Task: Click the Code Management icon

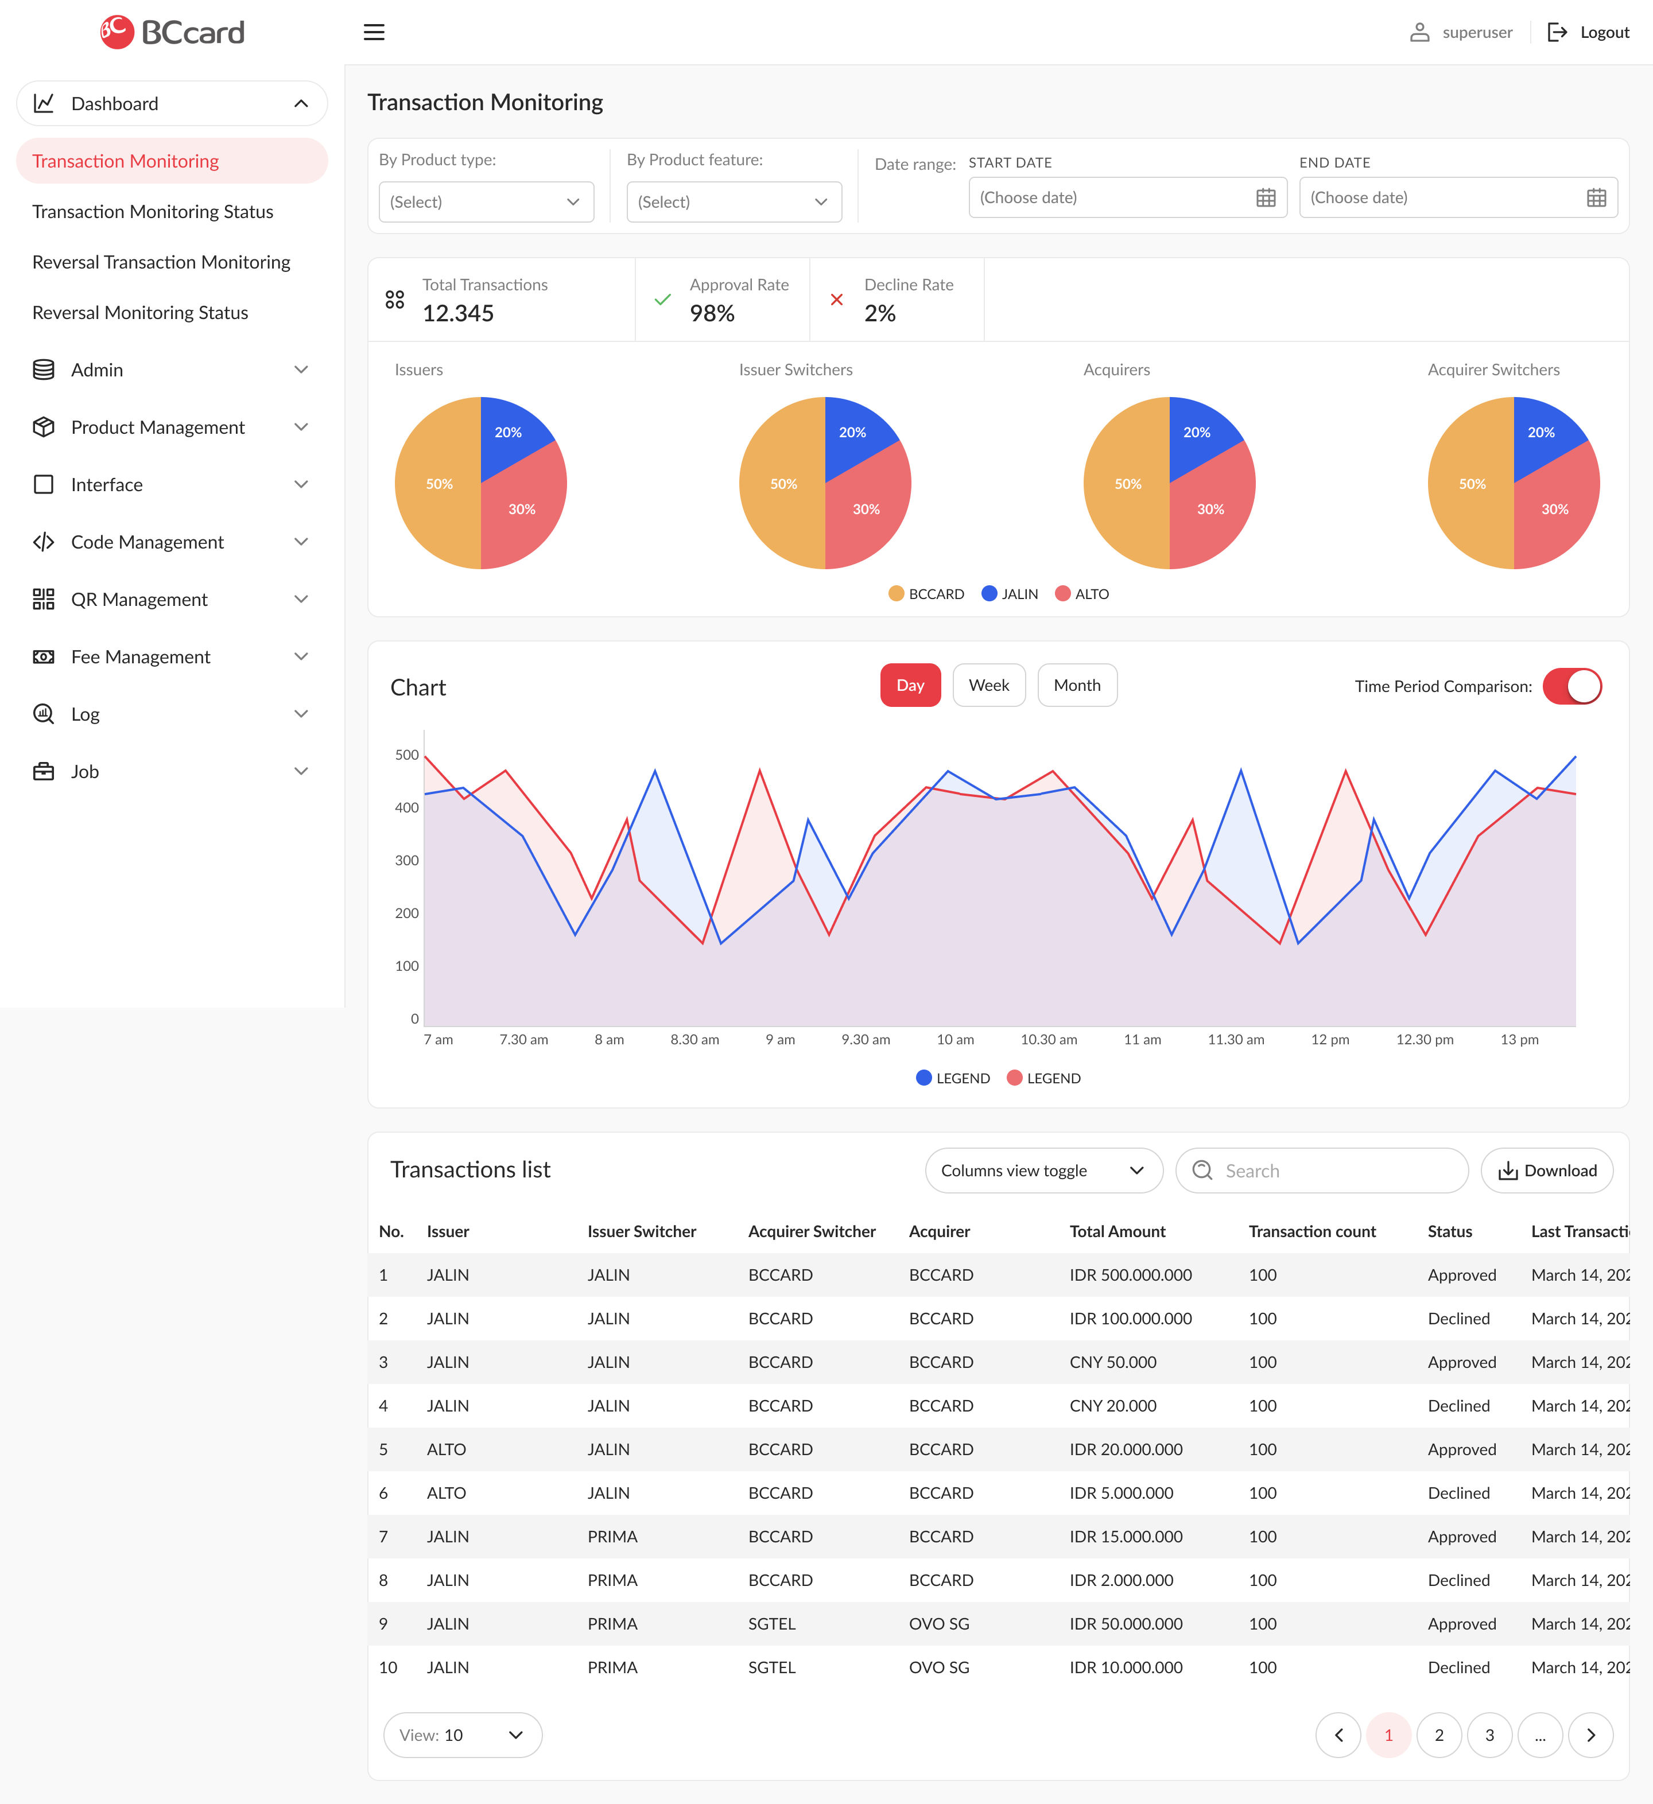Action: [44, 542]
